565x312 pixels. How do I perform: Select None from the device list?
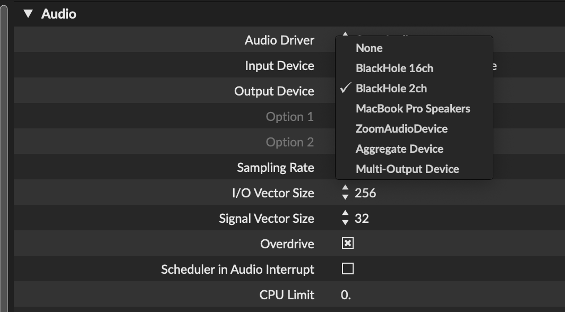369,48
